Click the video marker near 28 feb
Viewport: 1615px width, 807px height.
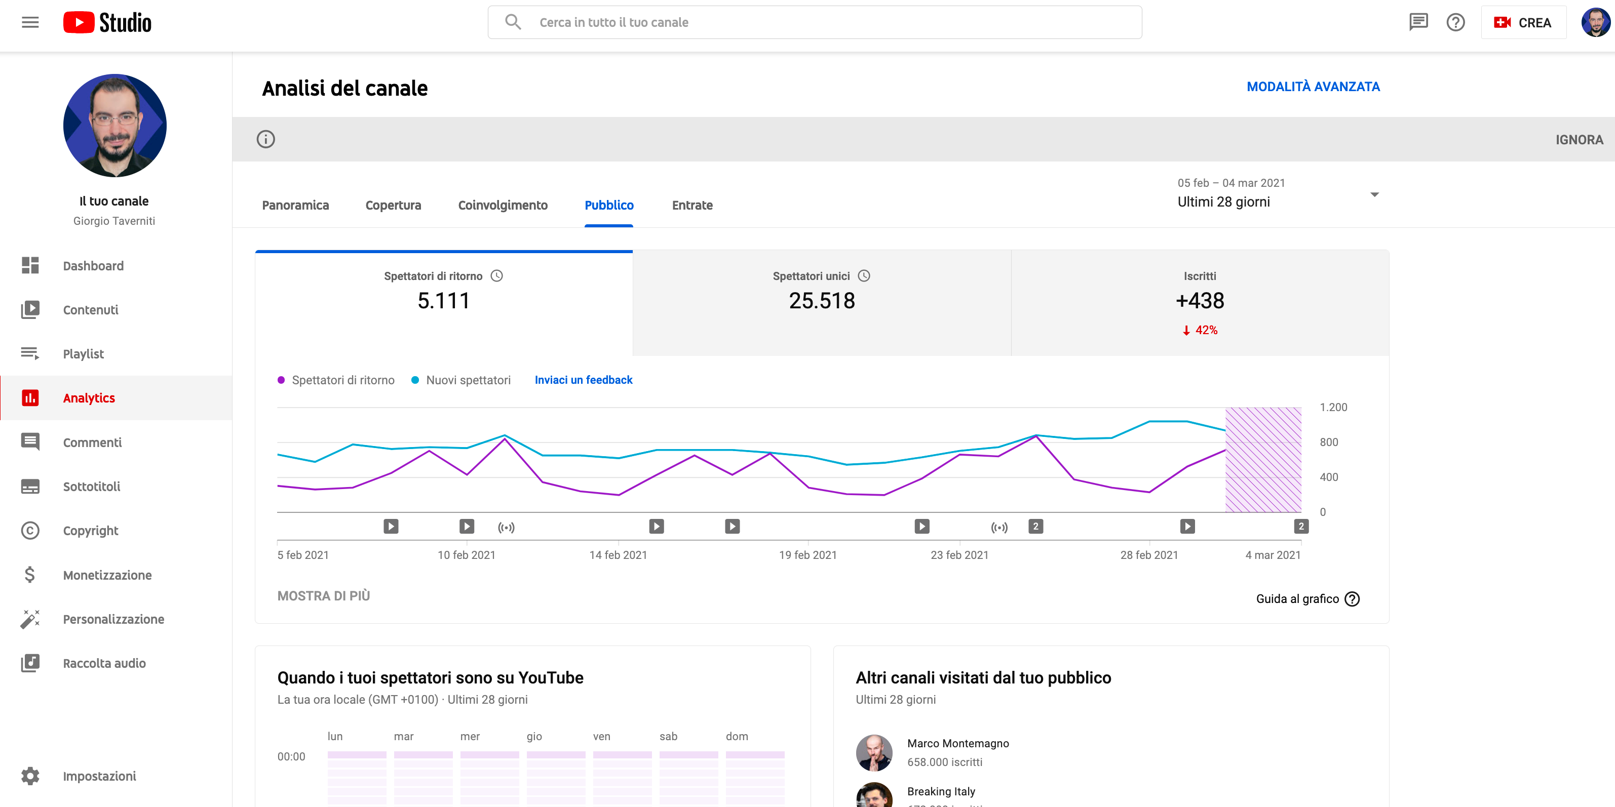click(1187, 527)
